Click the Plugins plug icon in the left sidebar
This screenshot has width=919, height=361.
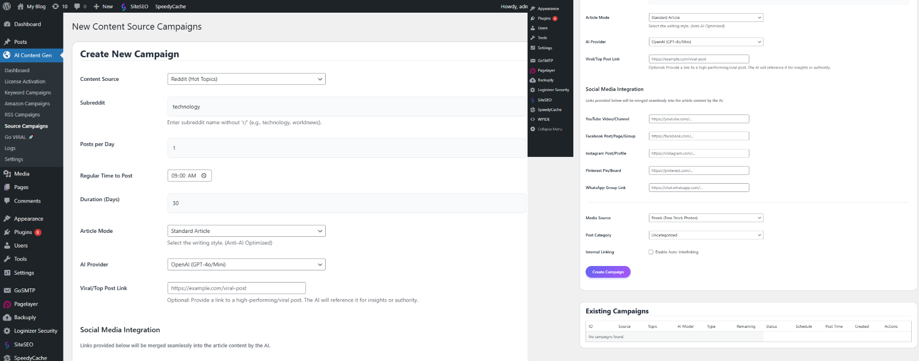point(7,232)
